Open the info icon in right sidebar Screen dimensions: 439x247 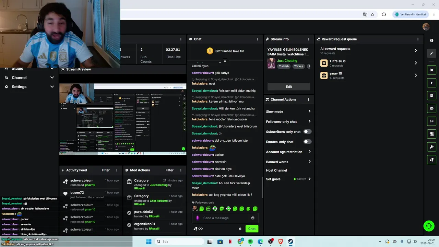pyautogui.click(x=431, y=40)
